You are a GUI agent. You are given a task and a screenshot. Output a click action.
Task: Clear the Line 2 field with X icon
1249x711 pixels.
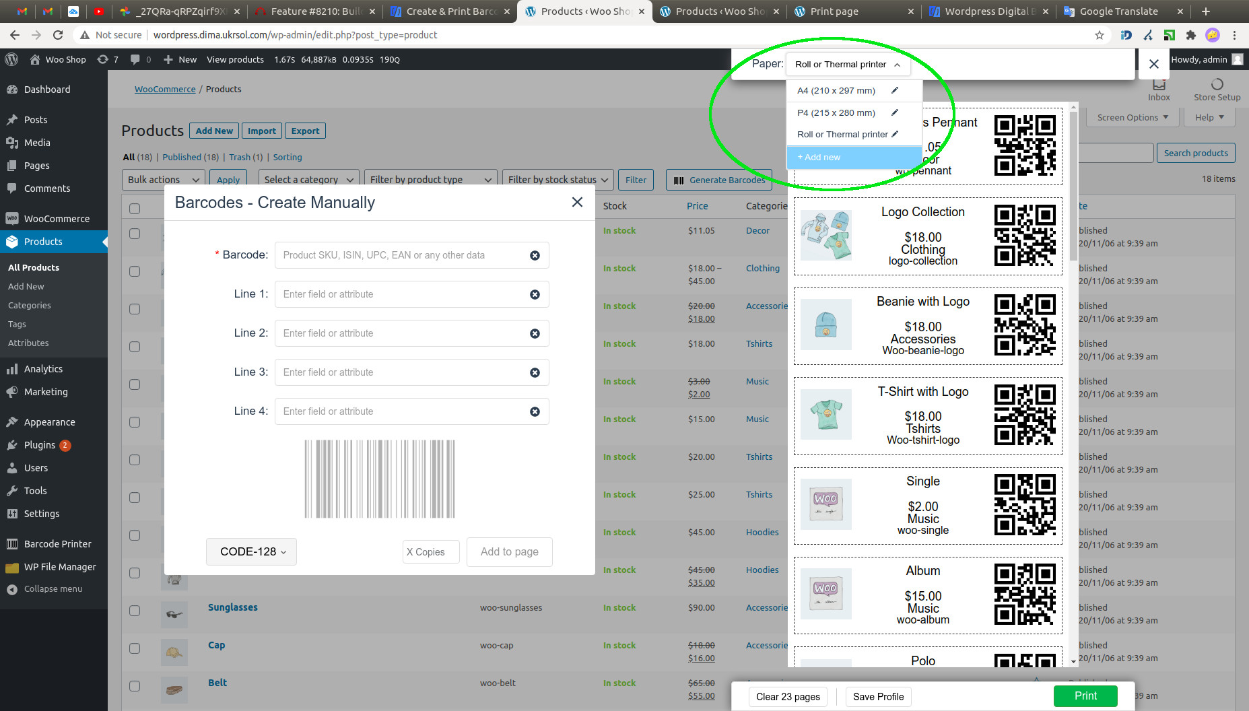(x=535, y=333)
